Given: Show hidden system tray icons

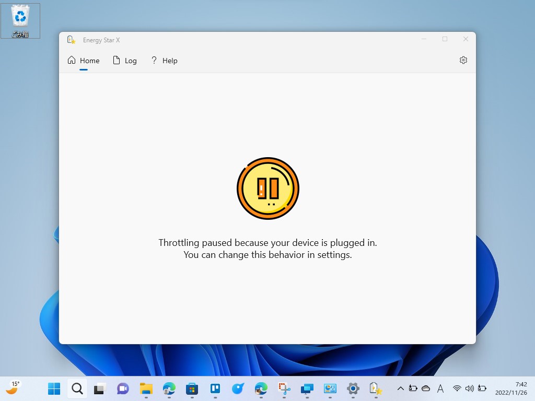Looking at the screenshot, I should (x=401, y=388).
